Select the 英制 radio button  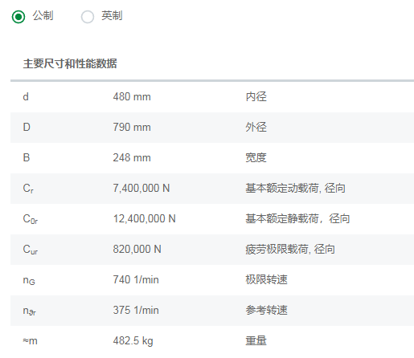pyautogui.click(x=88, y=17)
